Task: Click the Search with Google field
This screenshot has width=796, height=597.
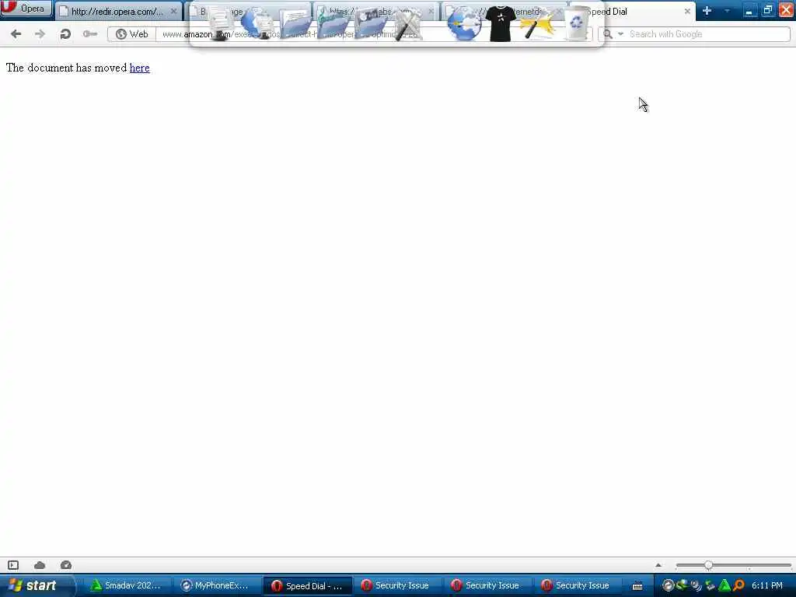Action: point(709,34)
